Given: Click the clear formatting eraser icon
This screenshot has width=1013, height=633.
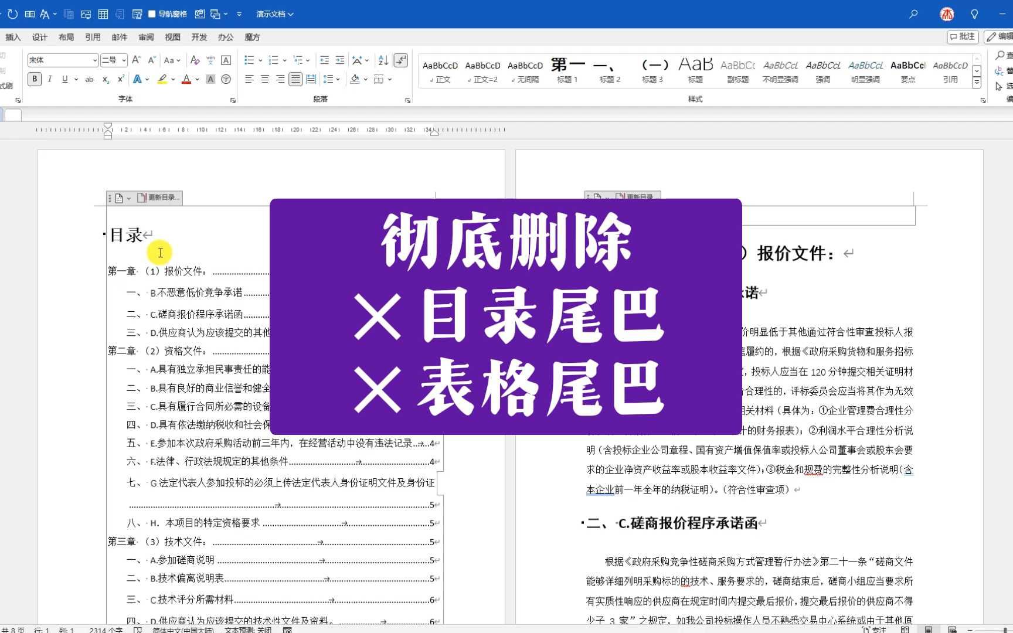Looking at the screenshot, I should [195, 60].
